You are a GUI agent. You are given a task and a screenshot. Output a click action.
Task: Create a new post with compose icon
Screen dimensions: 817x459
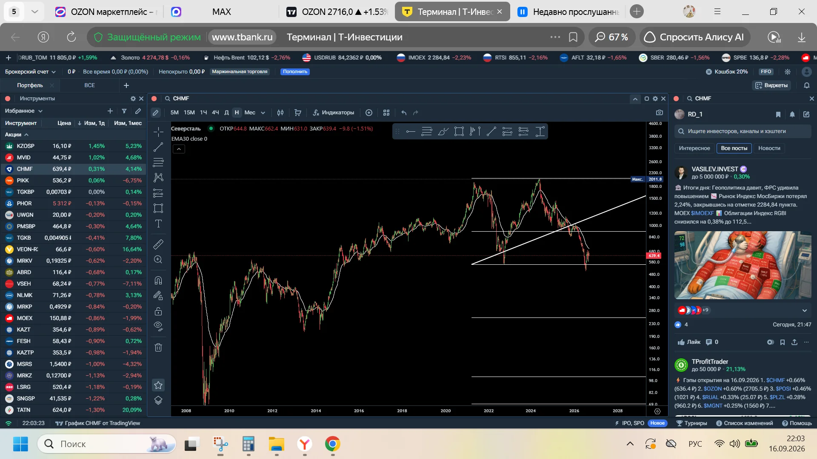point(806,114)
